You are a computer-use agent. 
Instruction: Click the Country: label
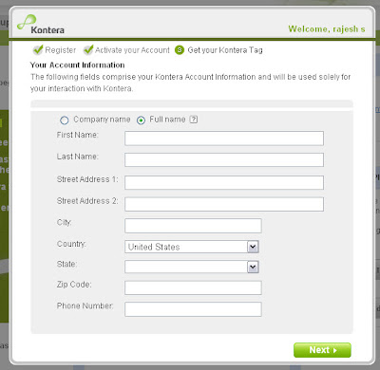coord(71,244)
